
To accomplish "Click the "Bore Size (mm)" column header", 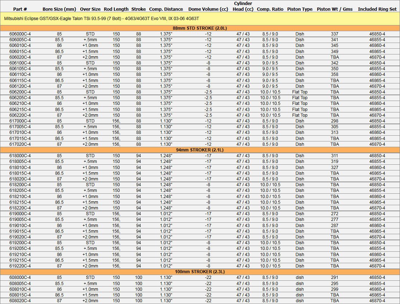I will point(59,9).
